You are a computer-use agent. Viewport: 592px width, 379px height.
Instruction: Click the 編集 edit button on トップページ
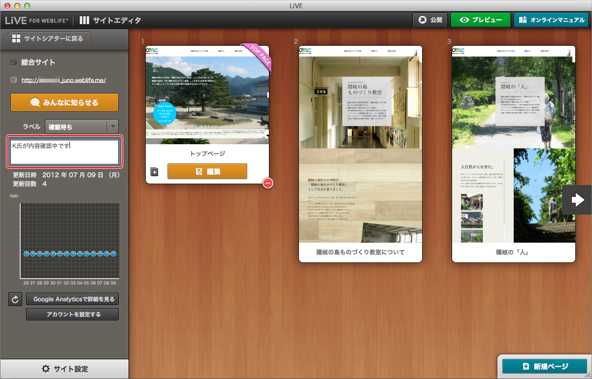[207, 171]
